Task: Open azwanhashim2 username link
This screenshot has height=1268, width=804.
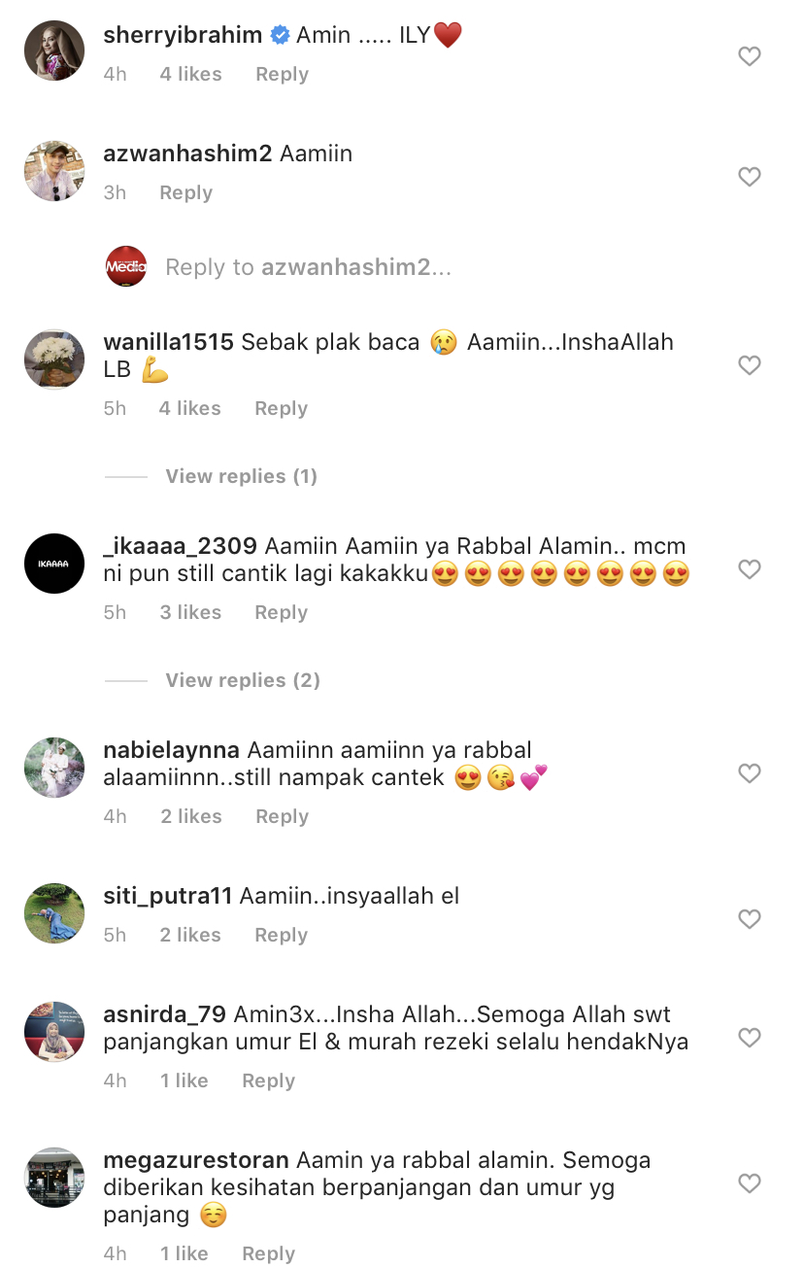Action: [x=187, y=154]
